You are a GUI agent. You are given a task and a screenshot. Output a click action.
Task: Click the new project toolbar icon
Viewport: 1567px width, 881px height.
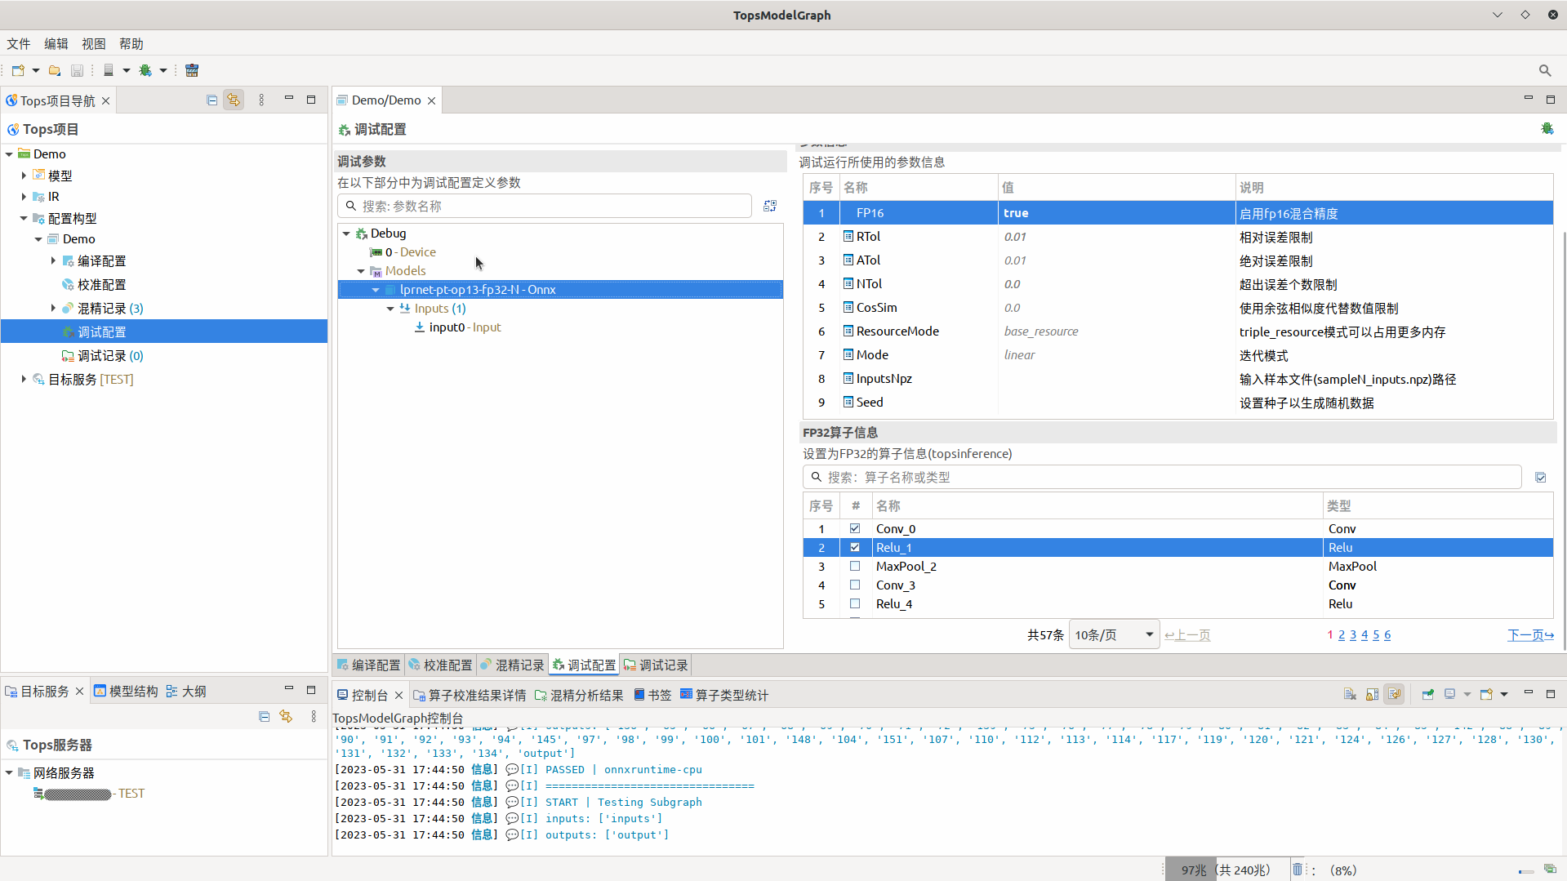(x=18, y=70)
